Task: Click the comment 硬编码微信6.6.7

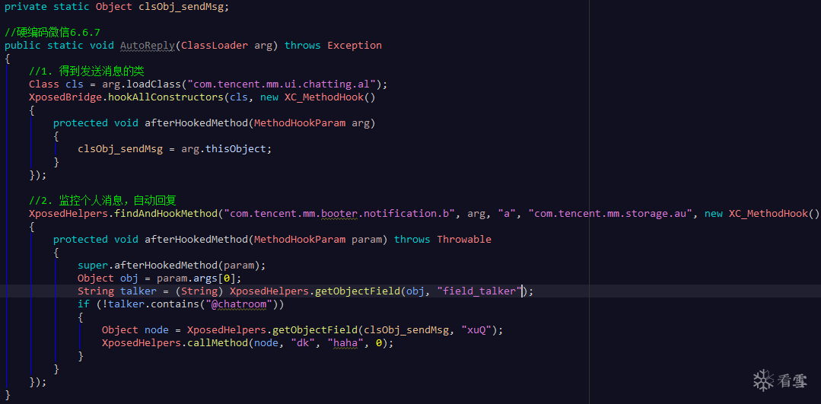Action: [x=53, y=33]
